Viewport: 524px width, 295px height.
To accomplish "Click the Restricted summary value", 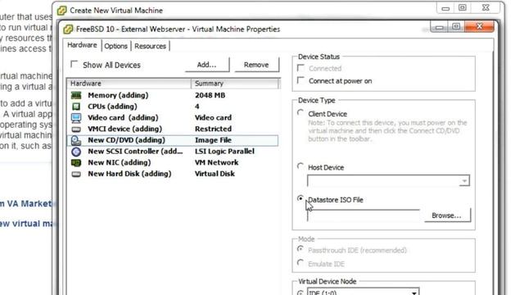I will 213,129.
